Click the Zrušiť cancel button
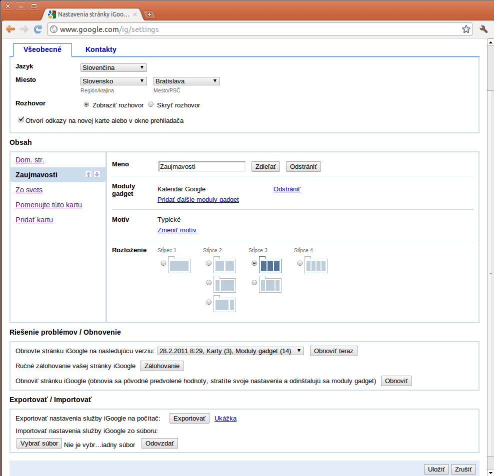494x476 pixels. [463, 469]
